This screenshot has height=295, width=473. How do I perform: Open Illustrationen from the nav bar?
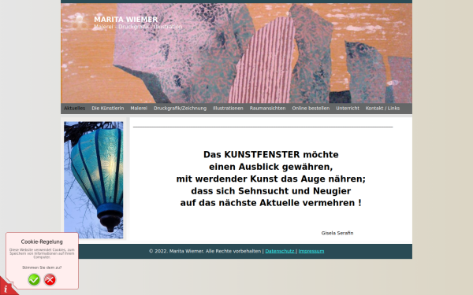point(228,109)
